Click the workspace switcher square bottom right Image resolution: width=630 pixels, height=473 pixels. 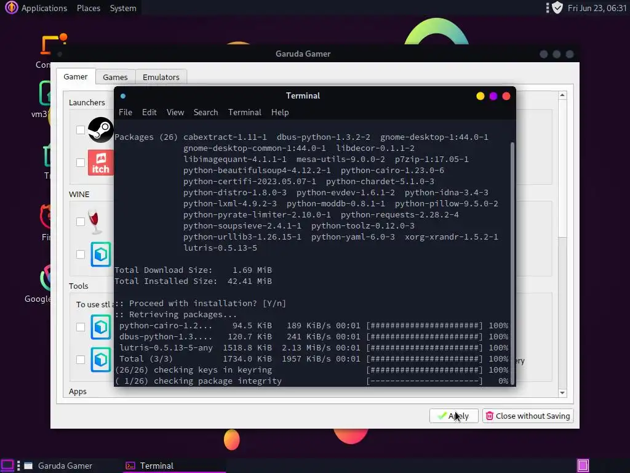583,466
